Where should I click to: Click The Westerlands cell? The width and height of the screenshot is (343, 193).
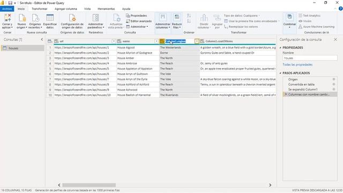click(x=180, y=48)
